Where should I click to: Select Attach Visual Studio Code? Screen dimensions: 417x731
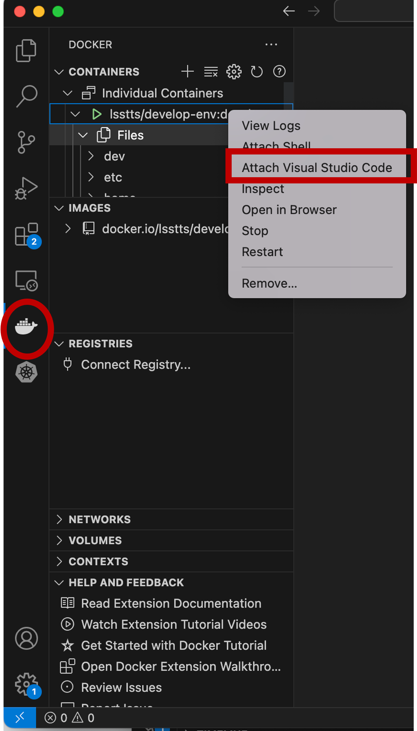pos(317,167)
